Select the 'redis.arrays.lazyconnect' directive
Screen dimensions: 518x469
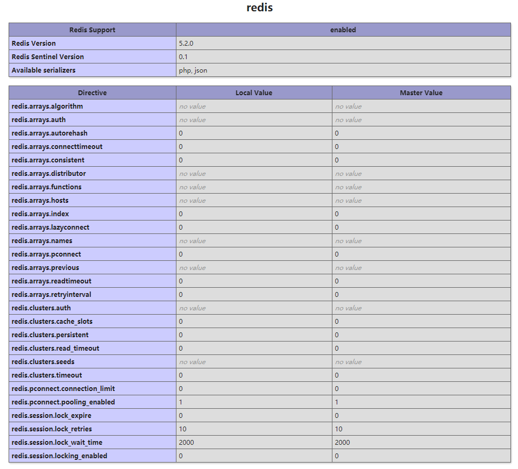tap(50, 227)
